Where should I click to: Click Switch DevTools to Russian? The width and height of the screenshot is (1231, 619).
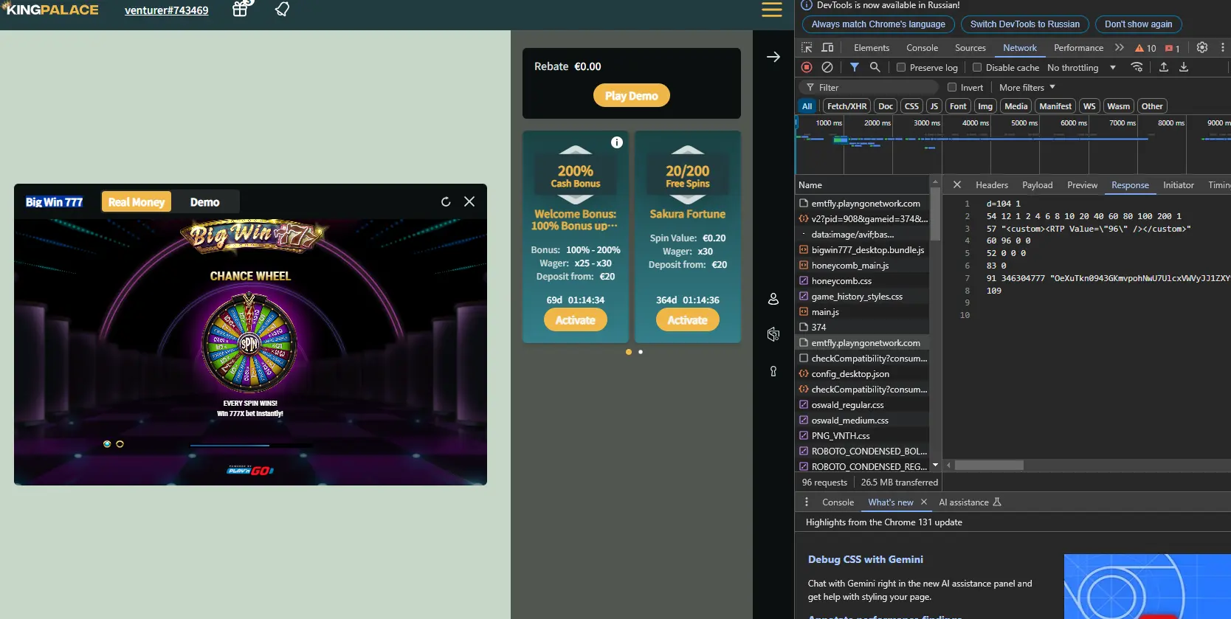coord(1025,24)
